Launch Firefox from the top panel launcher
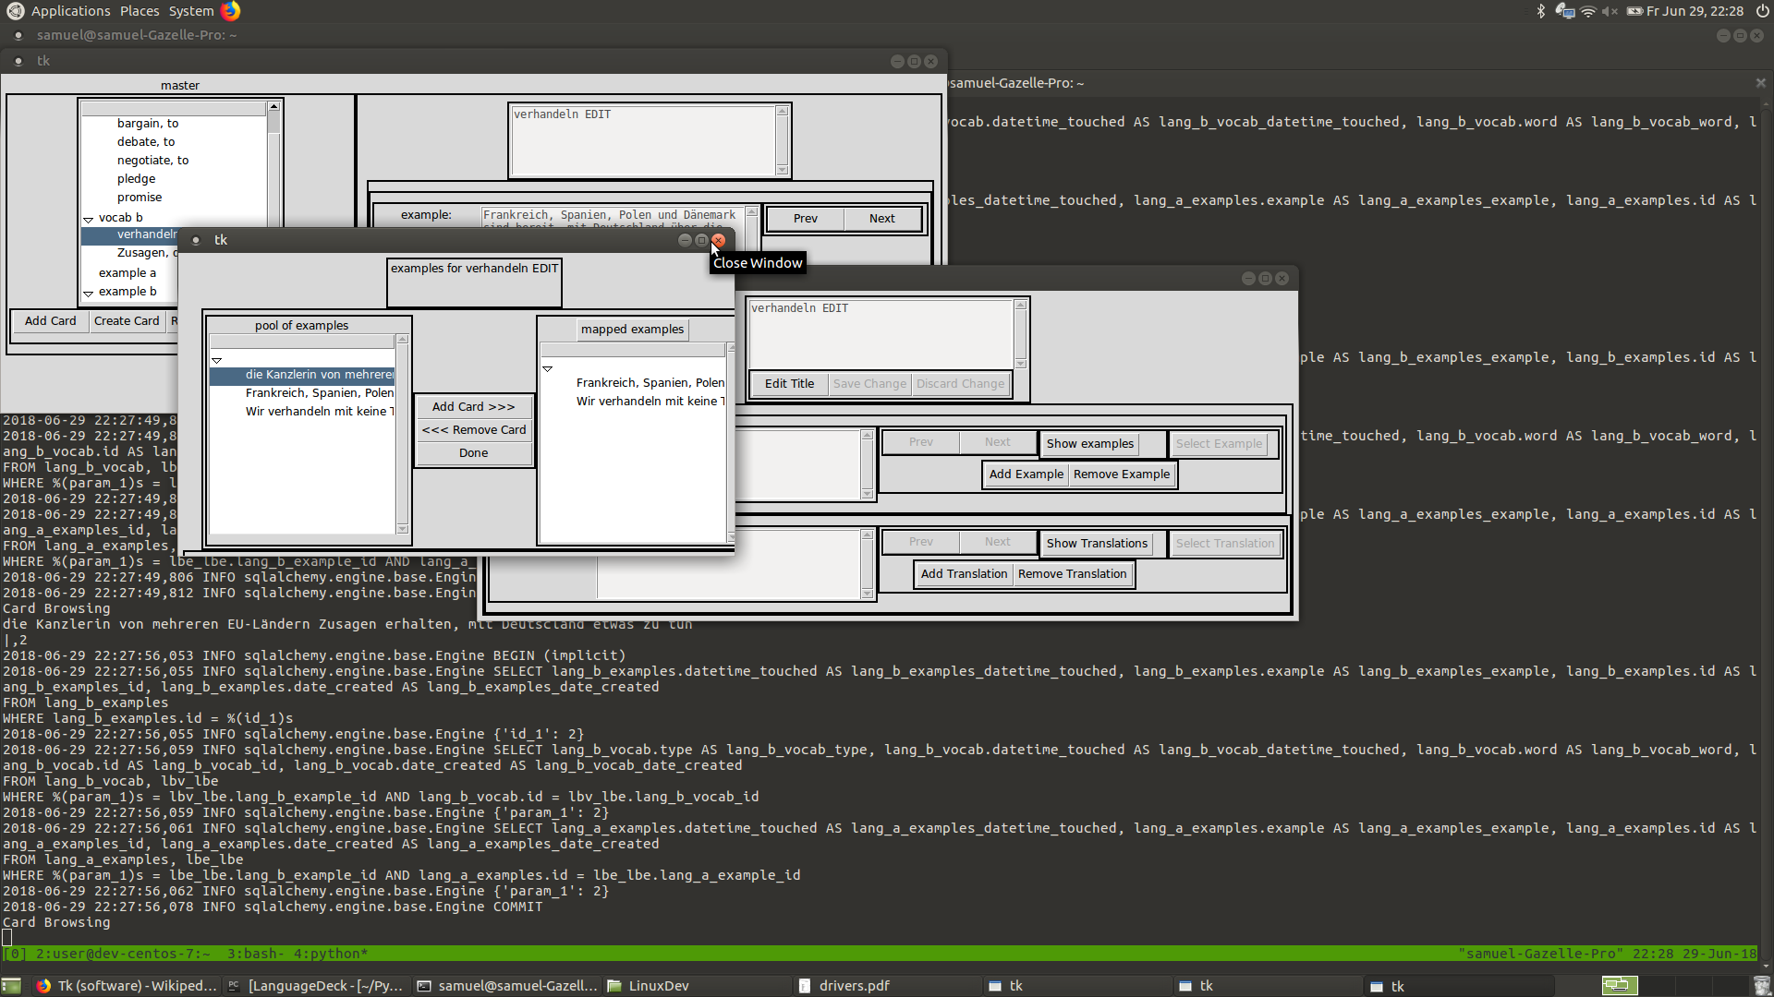The width and height of the screenshot is (1774, 997). (x=230, y=11)
